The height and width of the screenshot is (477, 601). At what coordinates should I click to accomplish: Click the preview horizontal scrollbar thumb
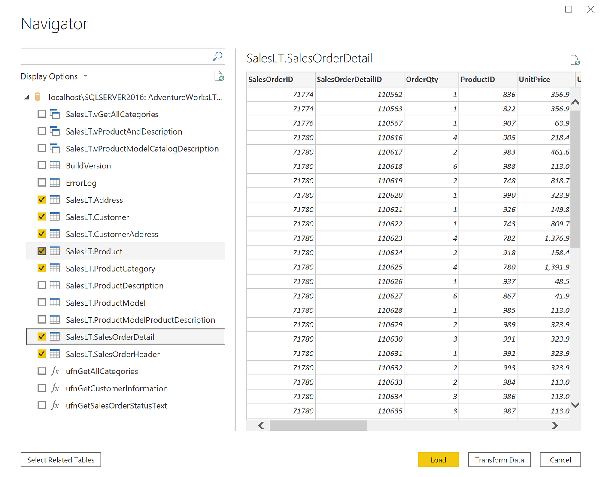pos(318,425)
